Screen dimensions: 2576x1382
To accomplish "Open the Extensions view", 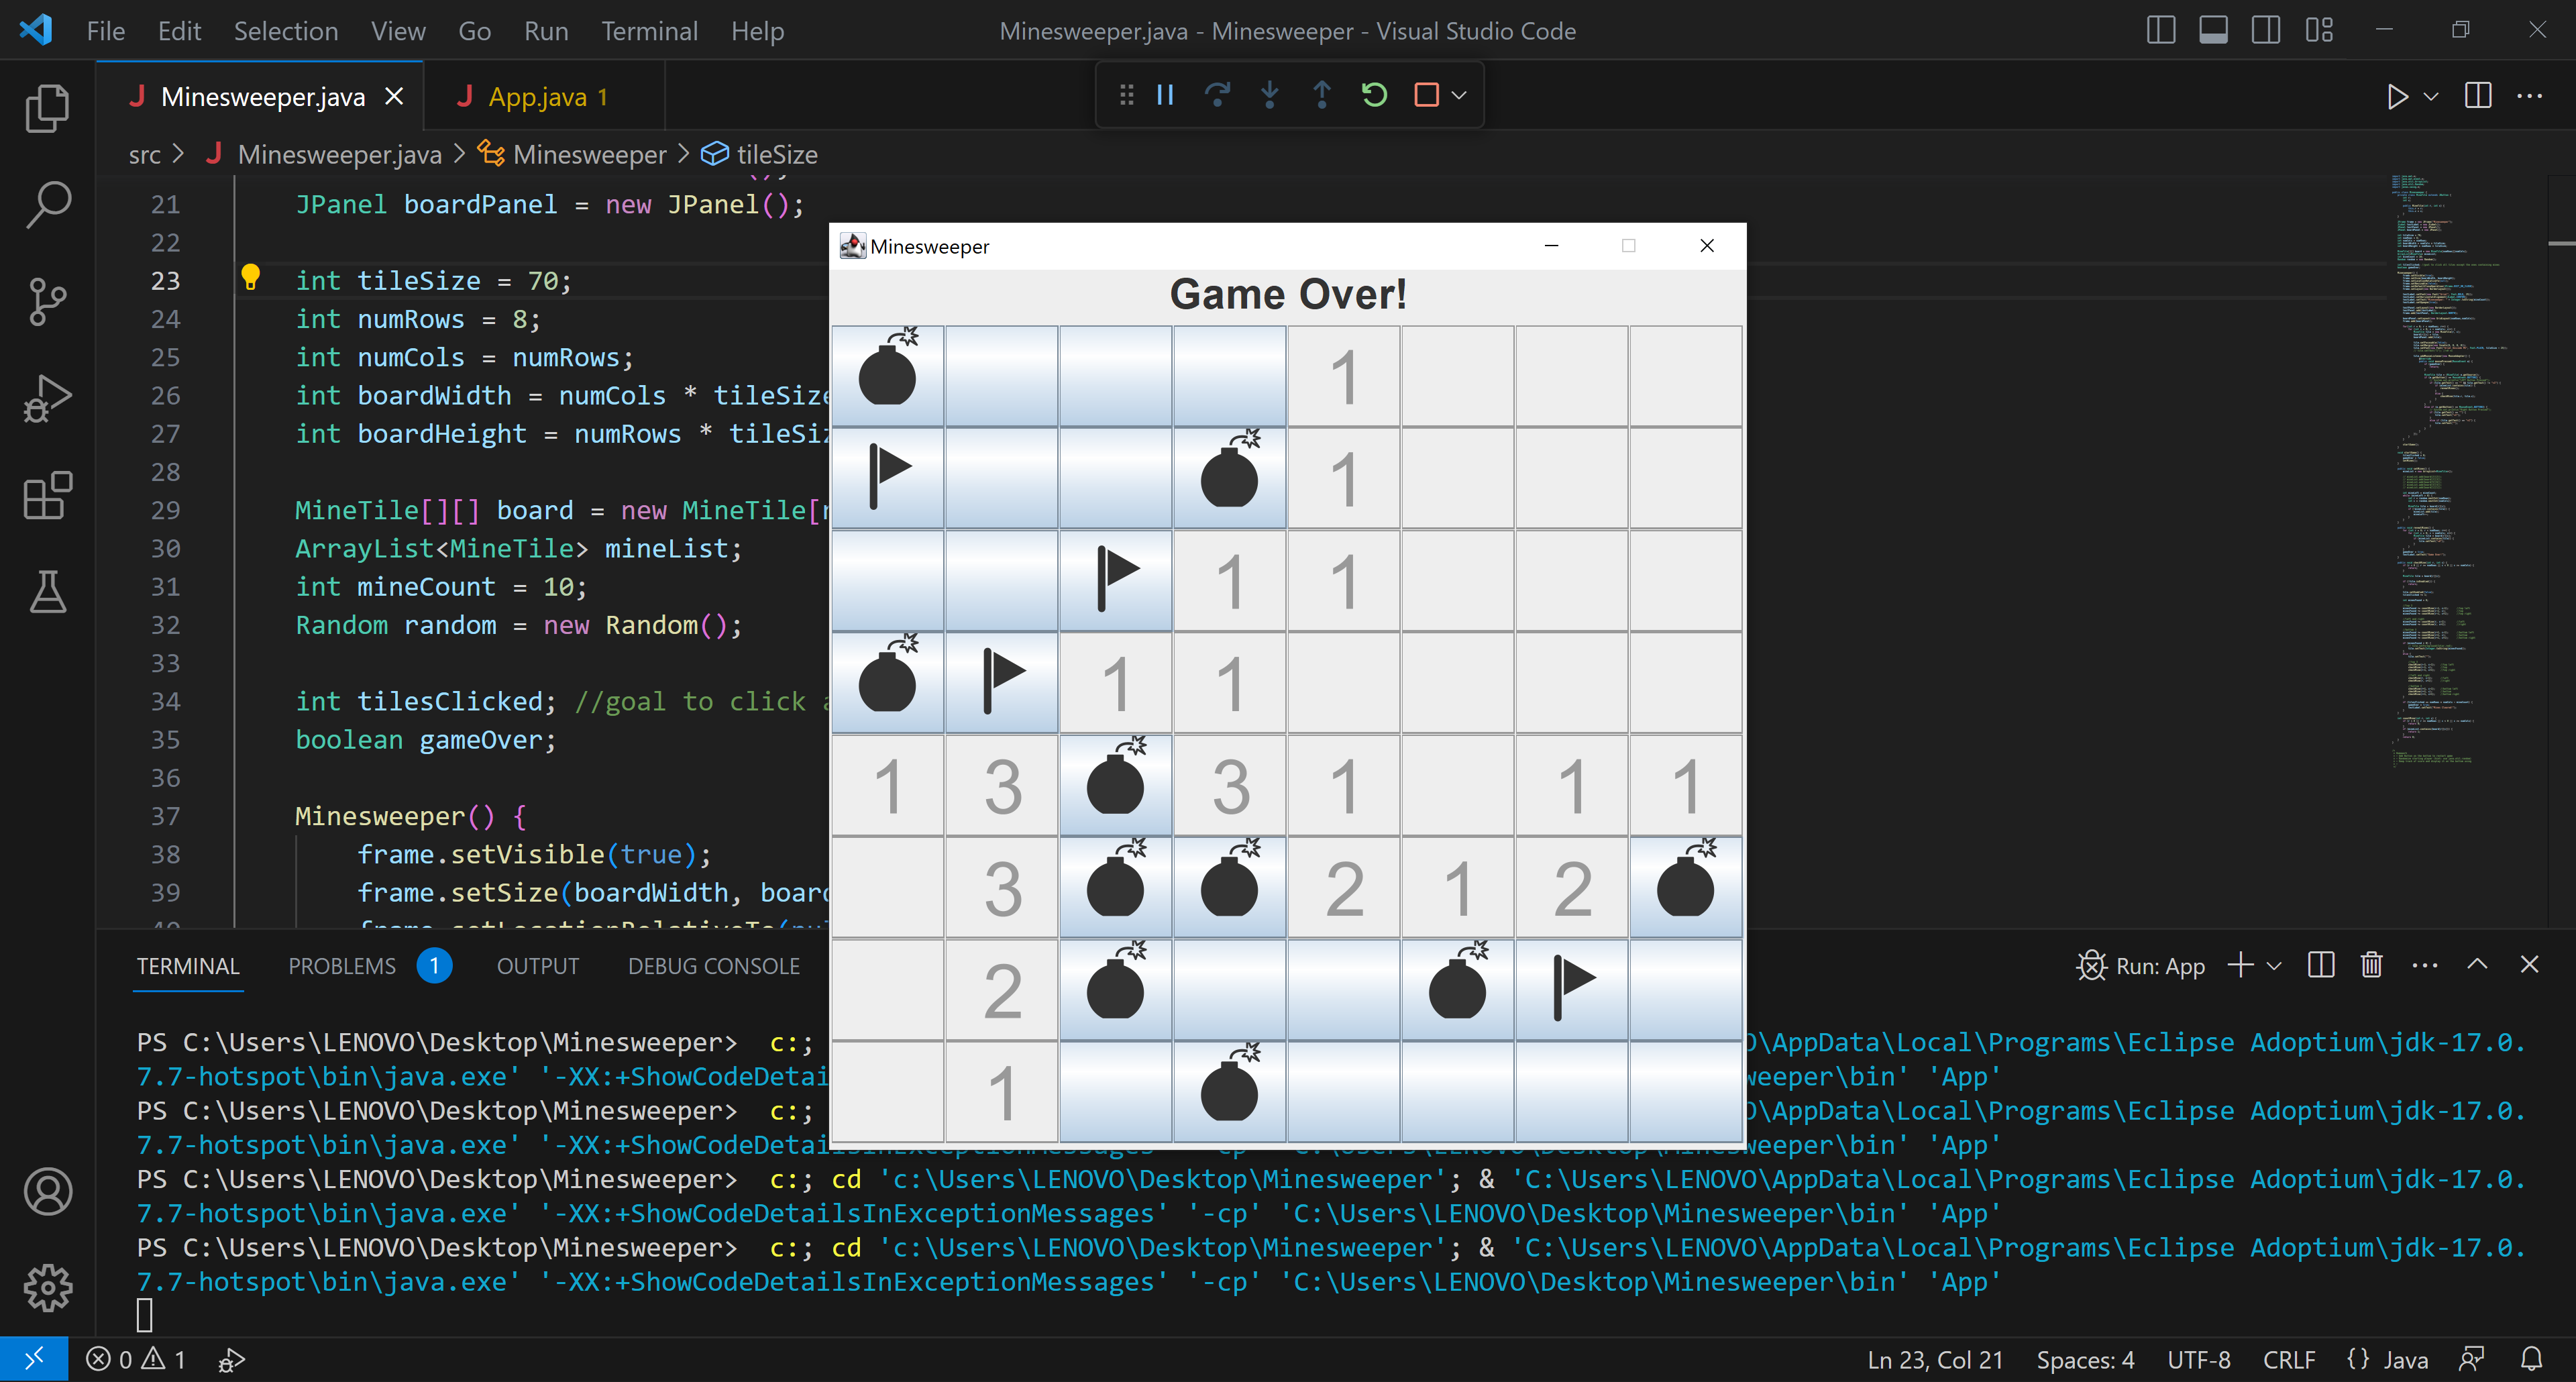I will coord(47,495).
